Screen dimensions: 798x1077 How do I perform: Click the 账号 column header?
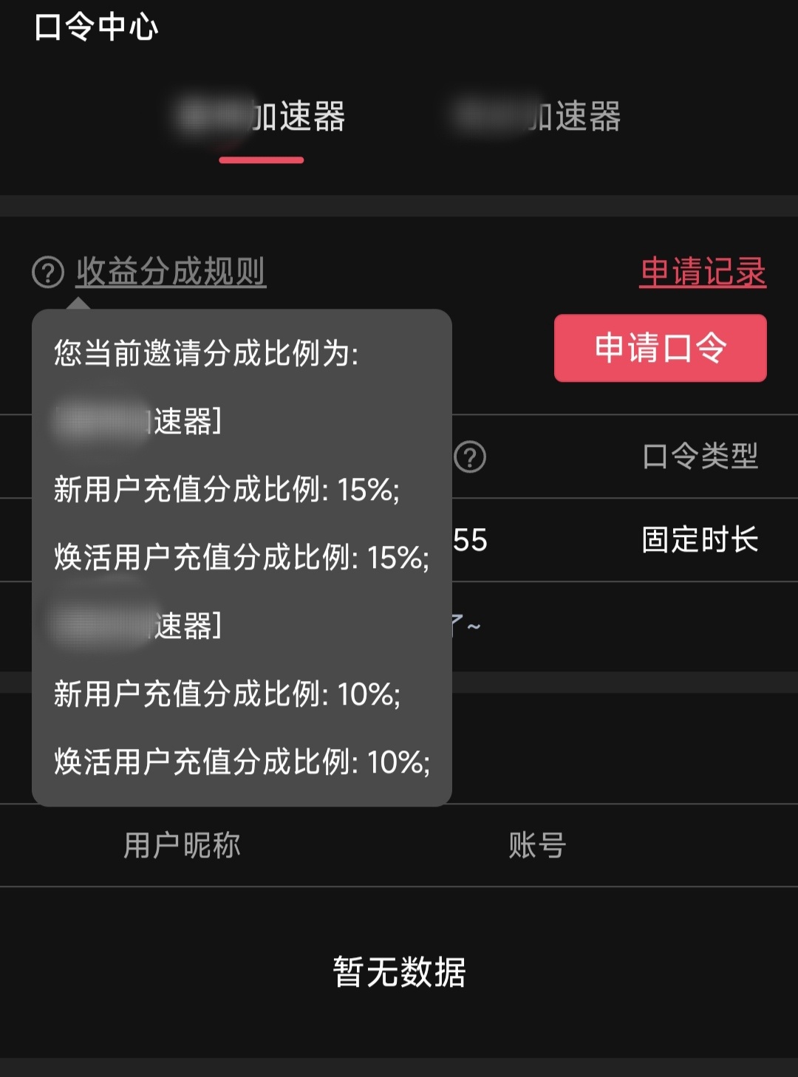point(537,845)
